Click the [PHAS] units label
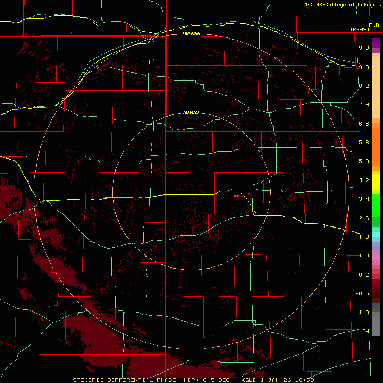 (360, 29)
